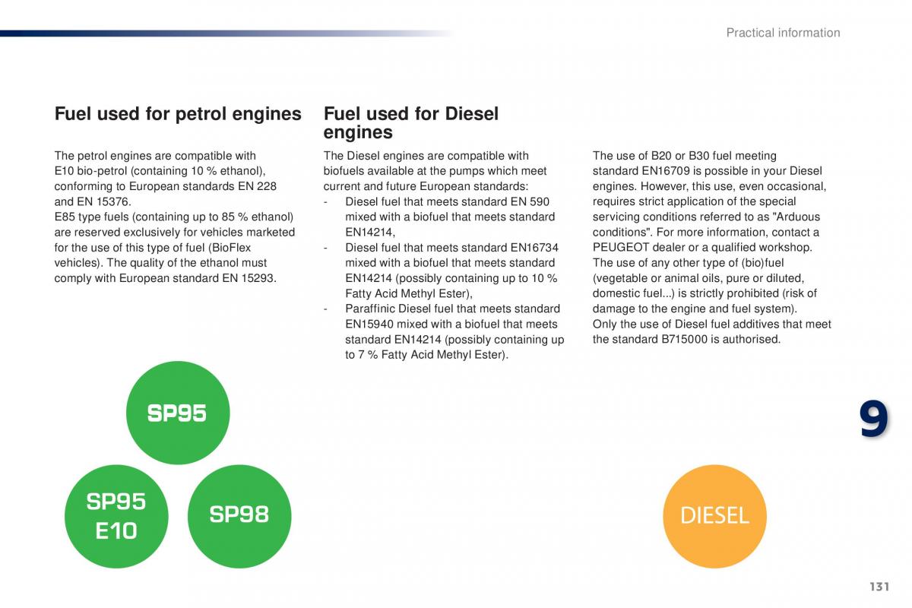
Task: Click the E85 type fuels sentence
Action: coord(173,217)
